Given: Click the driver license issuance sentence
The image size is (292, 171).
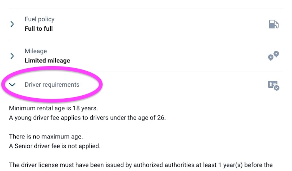Looking at the screenshot, I should point(141,165).
